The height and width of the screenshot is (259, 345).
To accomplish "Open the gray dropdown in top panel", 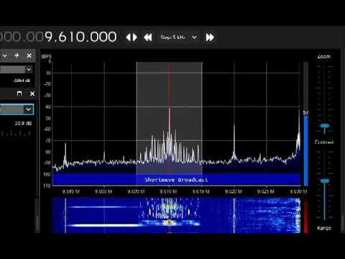I will tap(16, 70).
